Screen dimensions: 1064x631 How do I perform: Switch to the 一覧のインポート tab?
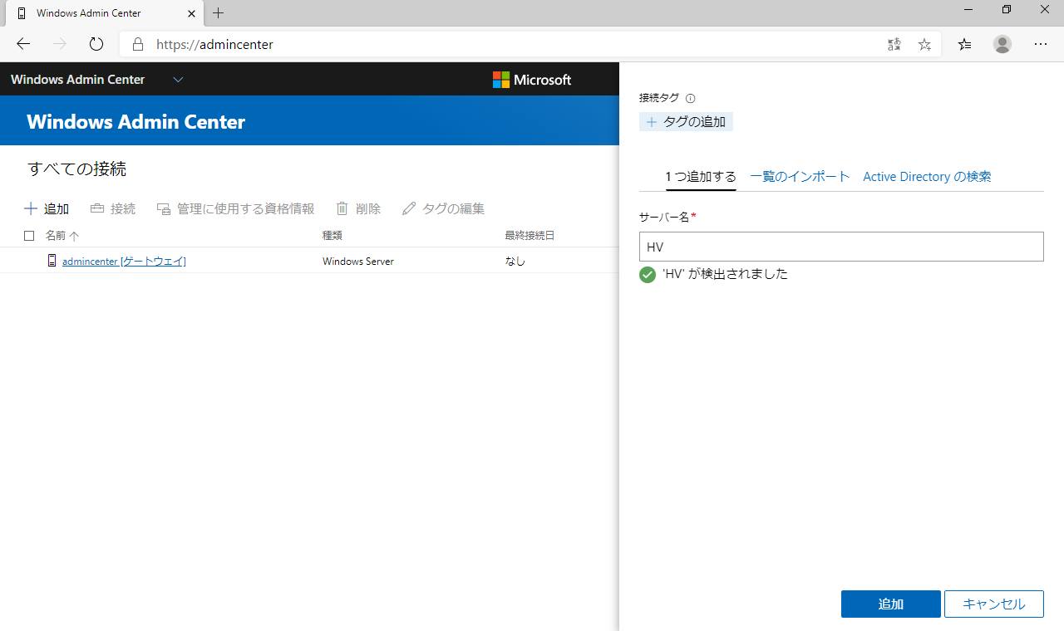tap(800, 177)
